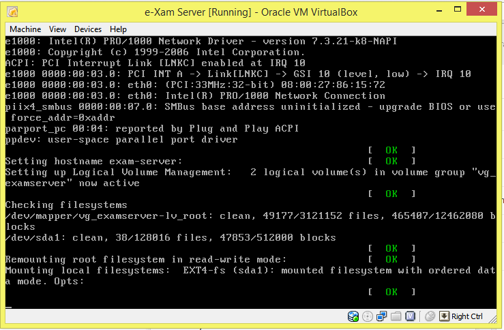Click the hard disk activity indicator icon
504x330 pixels.
coord(353,316)
